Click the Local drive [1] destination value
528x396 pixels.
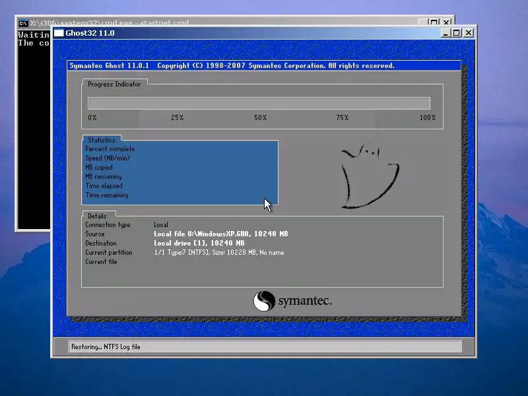click(x=199, y=243)
